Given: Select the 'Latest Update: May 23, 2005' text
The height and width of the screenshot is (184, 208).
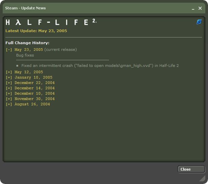Looking at the screenshot, I should coord(36,31).
